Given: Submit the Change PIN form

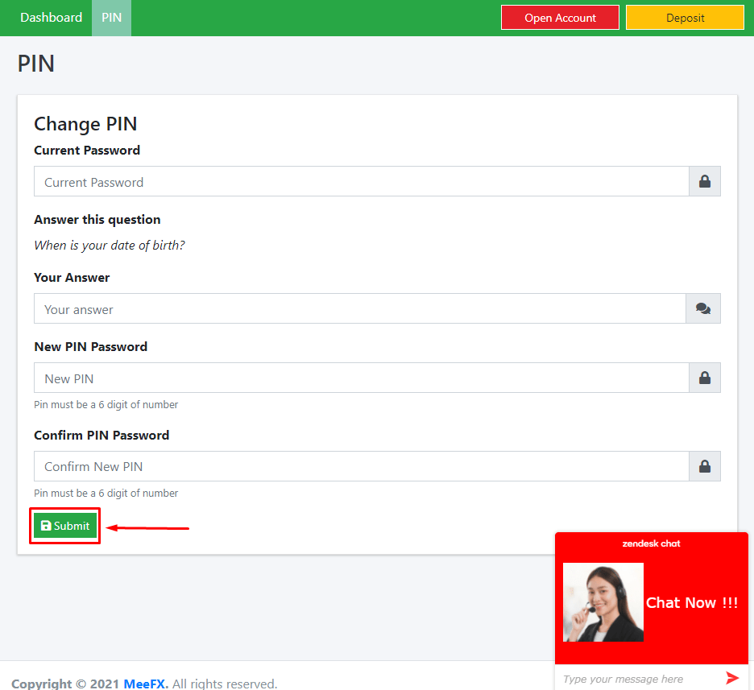Looking at the screenshot, I should click(64, 525).
